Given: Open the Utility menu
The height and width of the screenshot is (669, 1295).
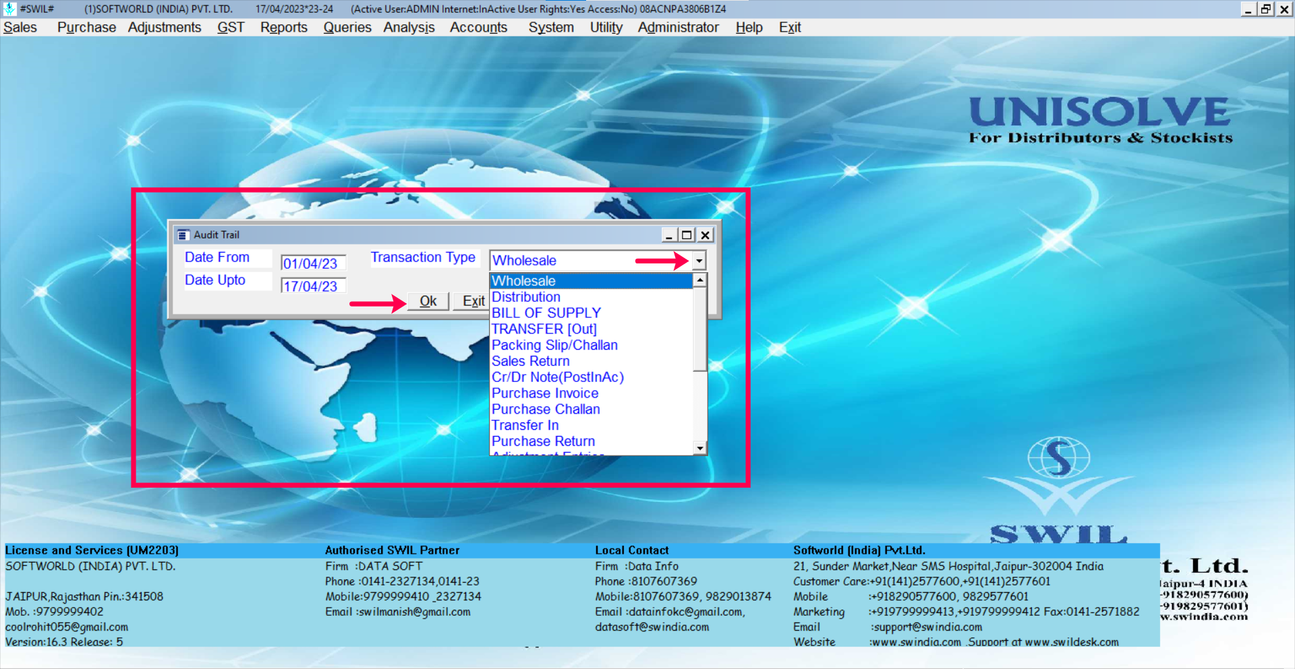Looking at the screenshot, I should (x=606, y=28).
